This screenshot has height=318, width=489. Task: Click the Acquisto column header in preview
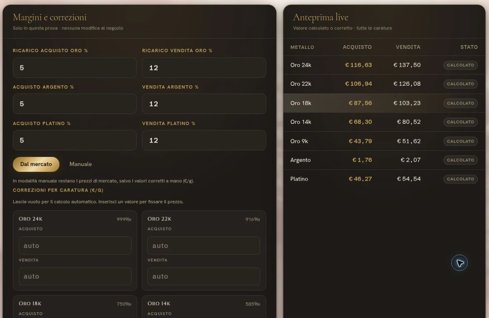click(x=357, y=47)
